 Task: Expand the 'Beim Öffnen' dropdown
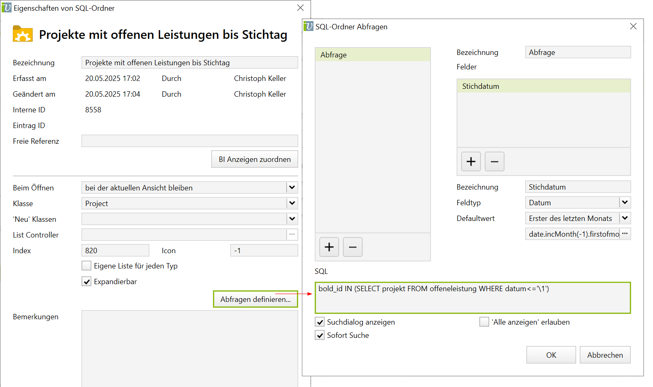[292, 188]
